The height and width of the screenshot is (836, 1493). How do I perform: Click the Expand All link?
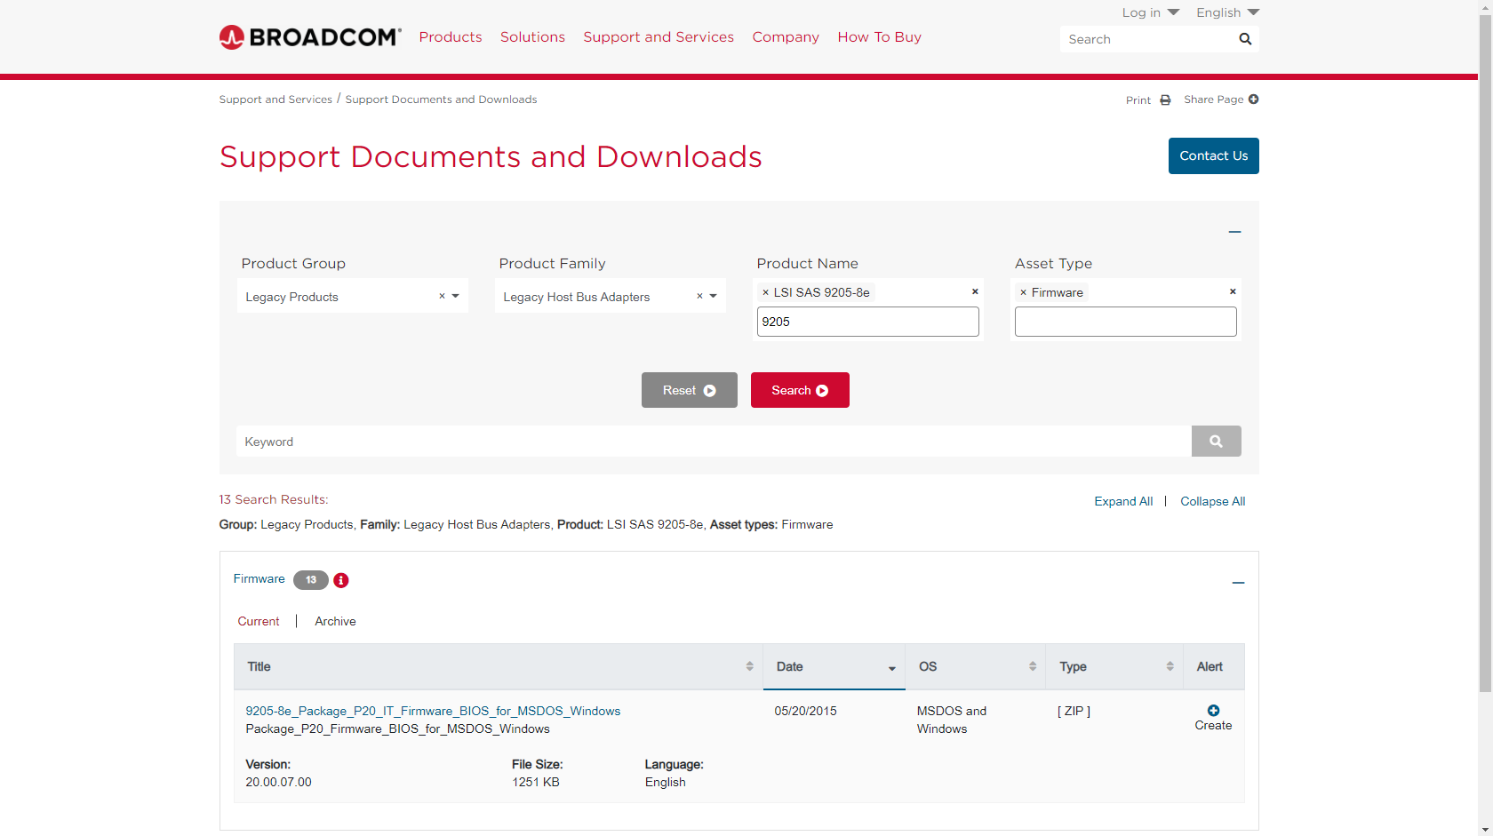click(x=1123, y=501)
